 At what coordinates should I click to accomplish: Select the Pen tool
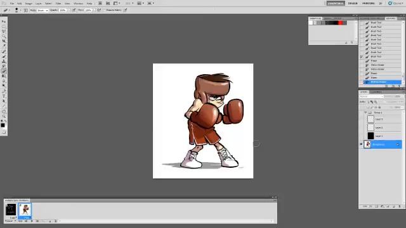click(4, 91)
